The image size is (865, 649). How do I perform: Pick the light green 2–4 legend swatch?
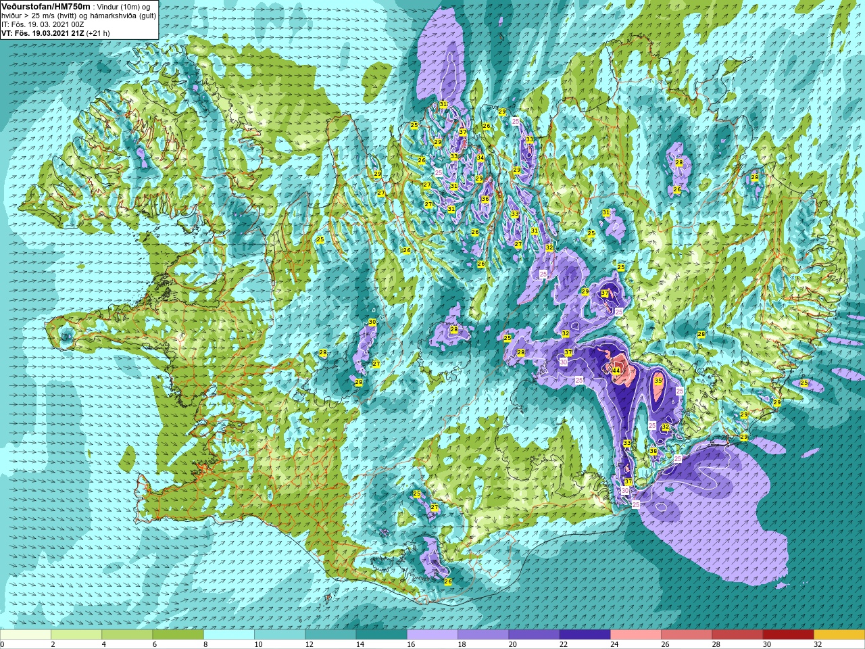point(76,635)
